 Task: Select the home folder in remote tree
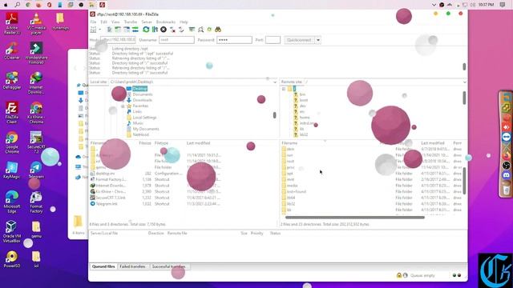[x=305, y=118]
